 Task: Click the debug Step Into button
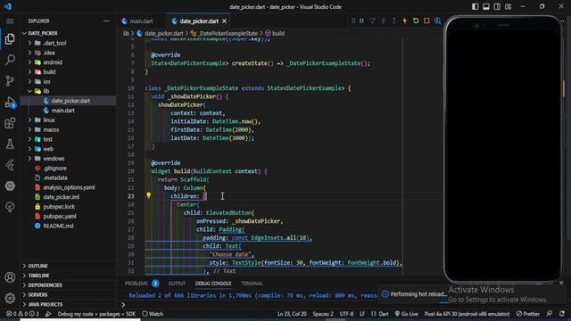(383, 21)
